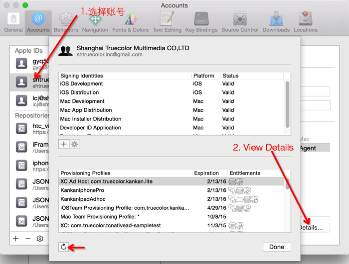Select the Mac Development signing identity
Screen dimensions: 349x264
coord(172,101)
